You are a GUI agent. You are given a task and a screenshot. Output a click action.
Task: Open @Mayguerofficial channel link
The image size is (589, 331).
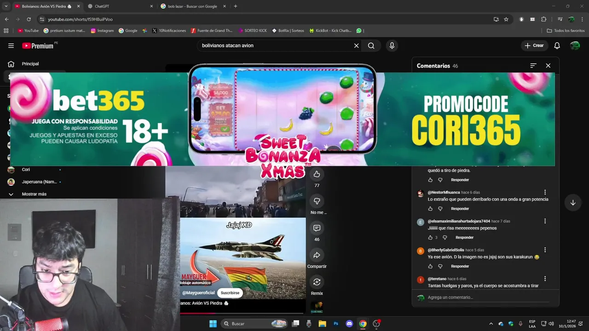(x=198, y=293)
